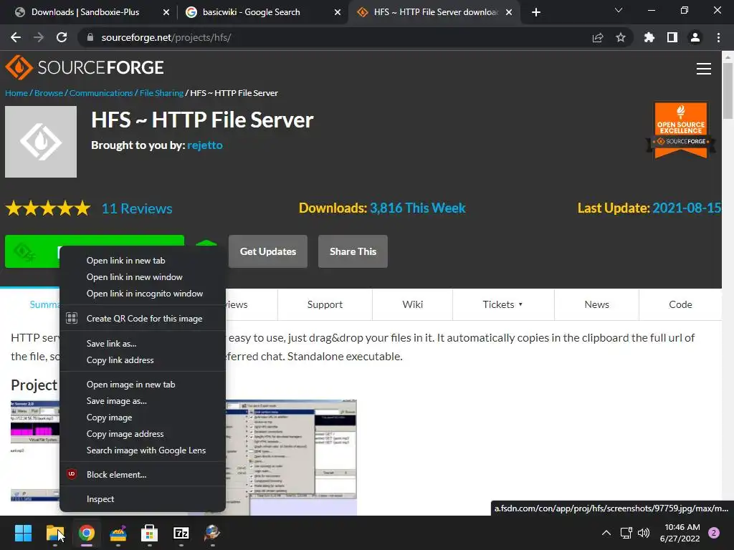
Task: Click the forward navigation arrow
Action: 39,37
